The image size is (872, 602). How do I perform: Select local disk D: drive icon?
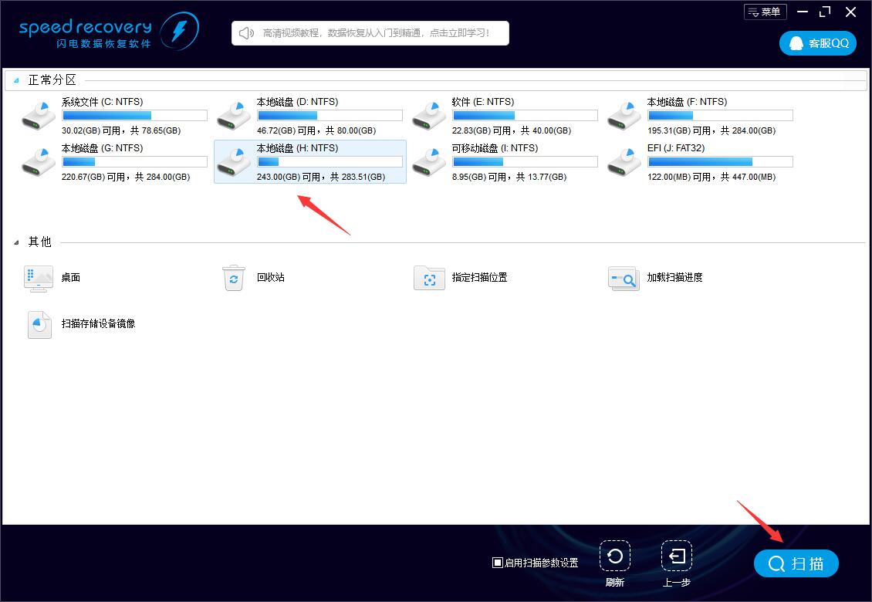[233, 116]
